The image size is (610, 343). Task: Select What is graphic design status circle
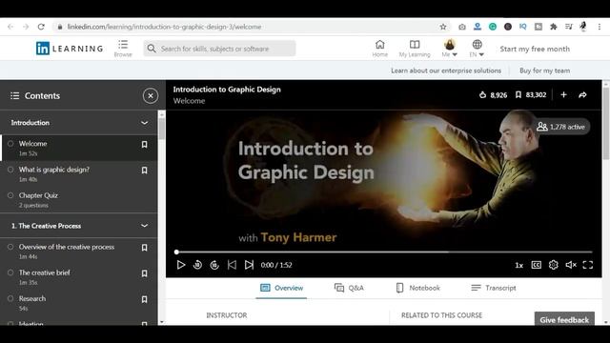pyautogui.click(x=10, y=170)
